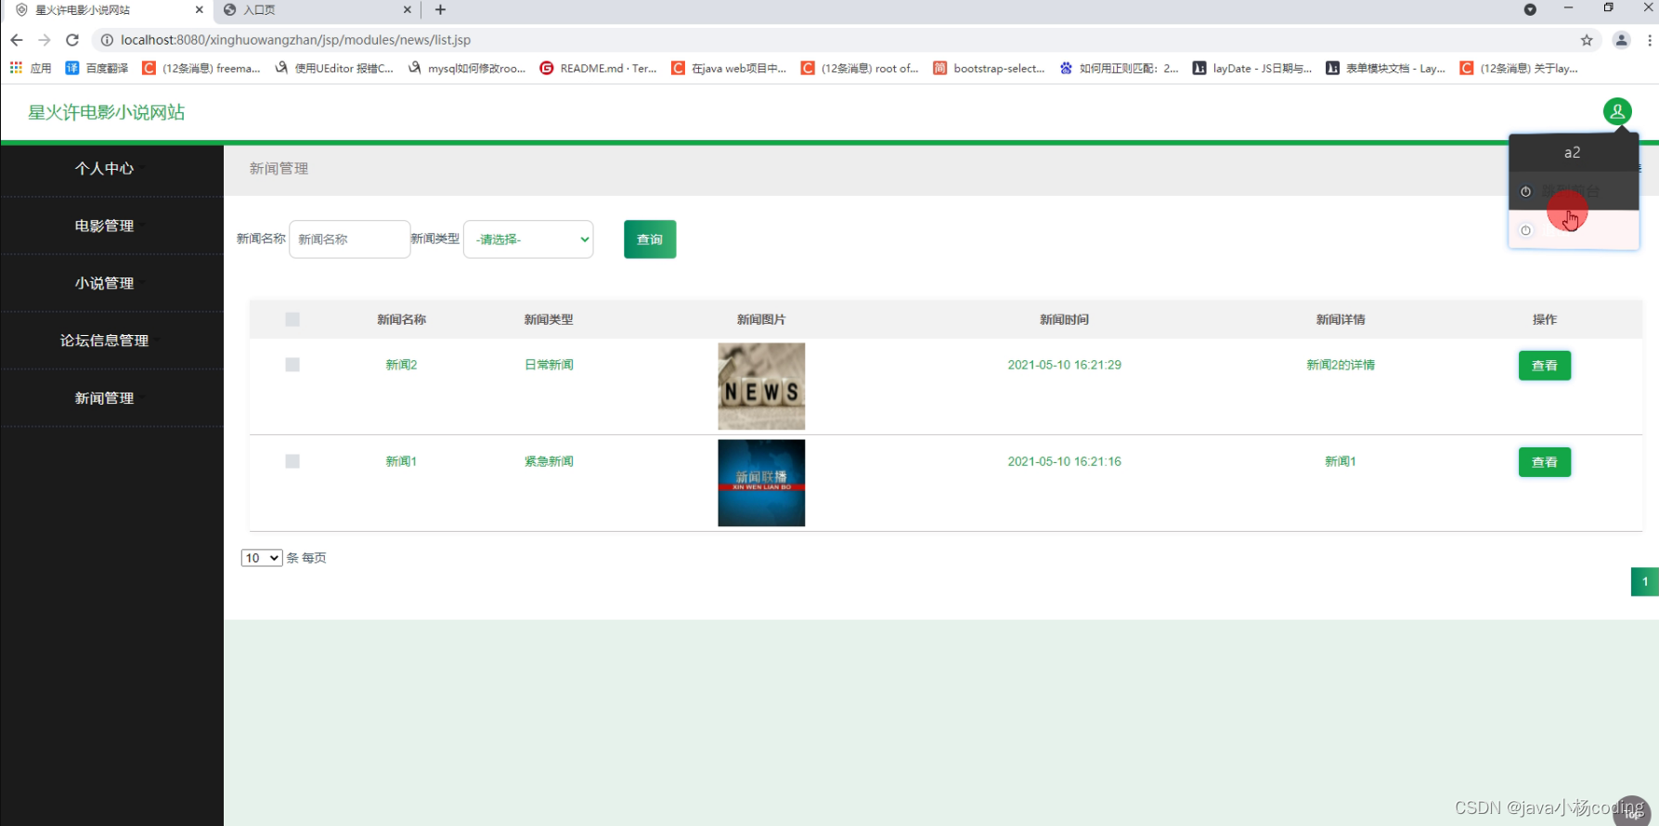This screenshot has height=826, width=1659.
Task: Open Chrome three-dot menu
Action: click(x=1649, y=40)
